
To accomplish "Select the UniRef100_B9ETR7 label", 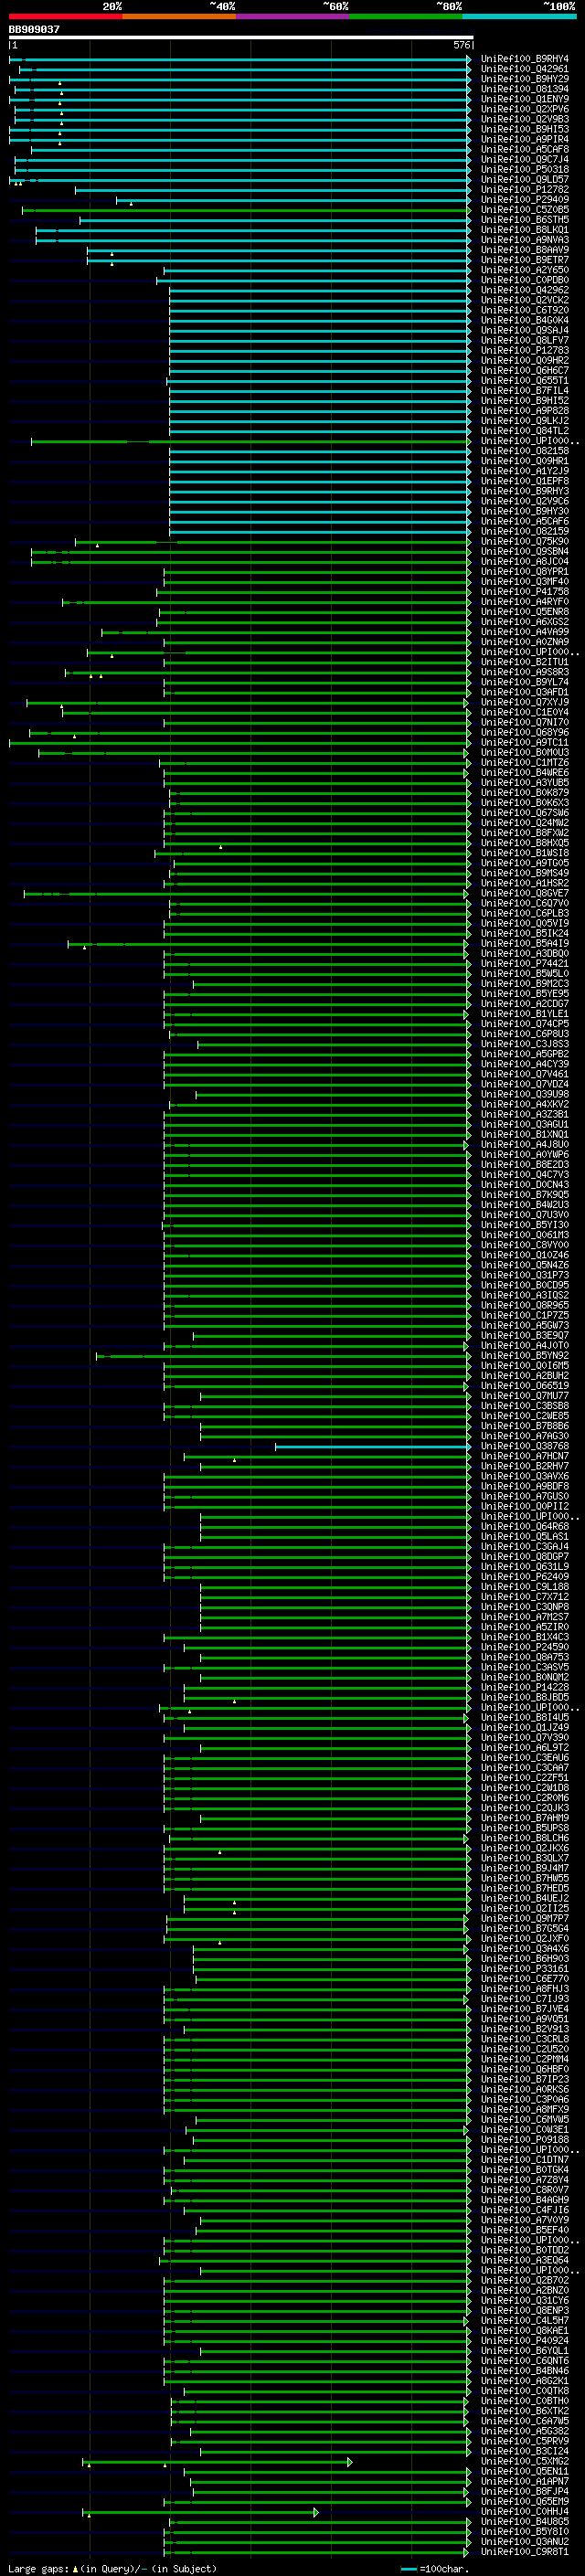I will [x=524, y=260].
